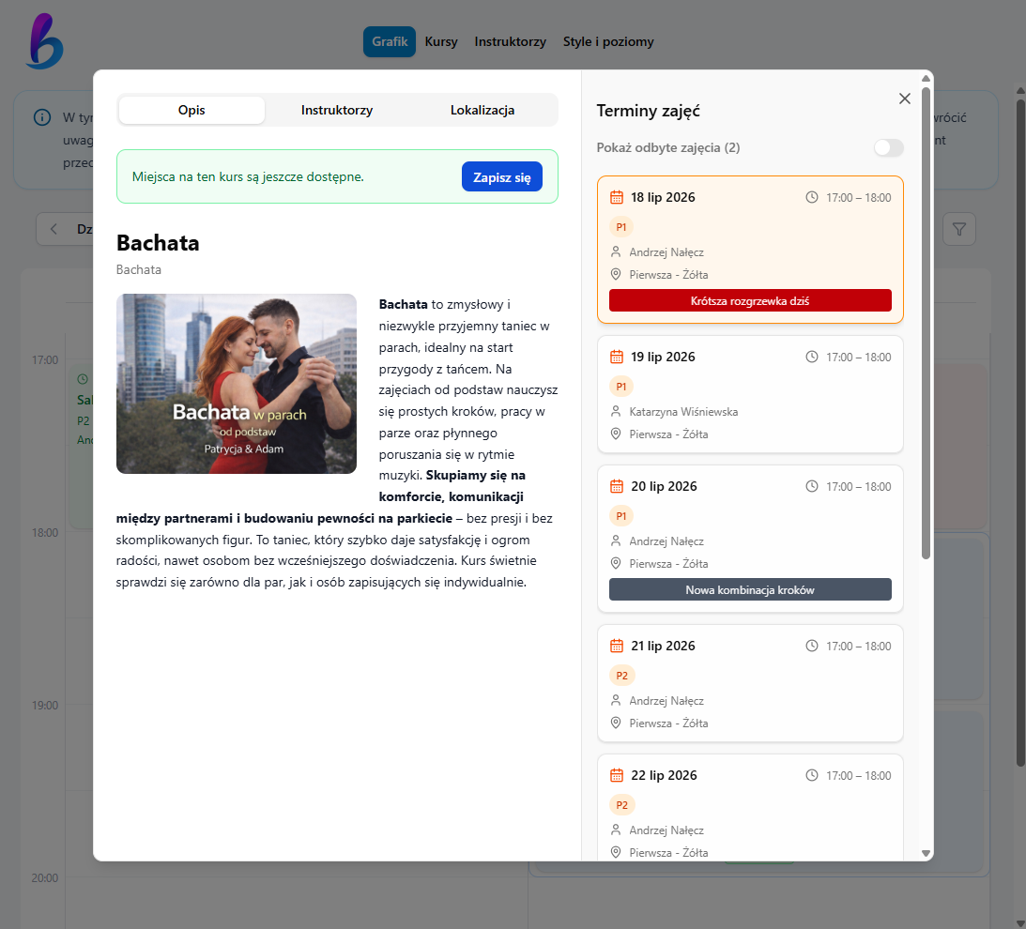This screenshot has width=1026, height=929.
Task: Click Pierwsza - Żółta on 19 lip card
Action: point(668,434)
